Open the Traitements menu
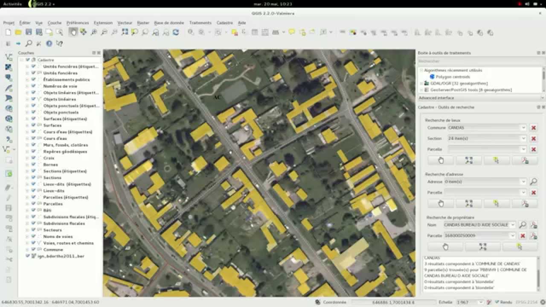The height and width of the screenshot is (307, 546). pyautogui.click(x=200, y=23)
